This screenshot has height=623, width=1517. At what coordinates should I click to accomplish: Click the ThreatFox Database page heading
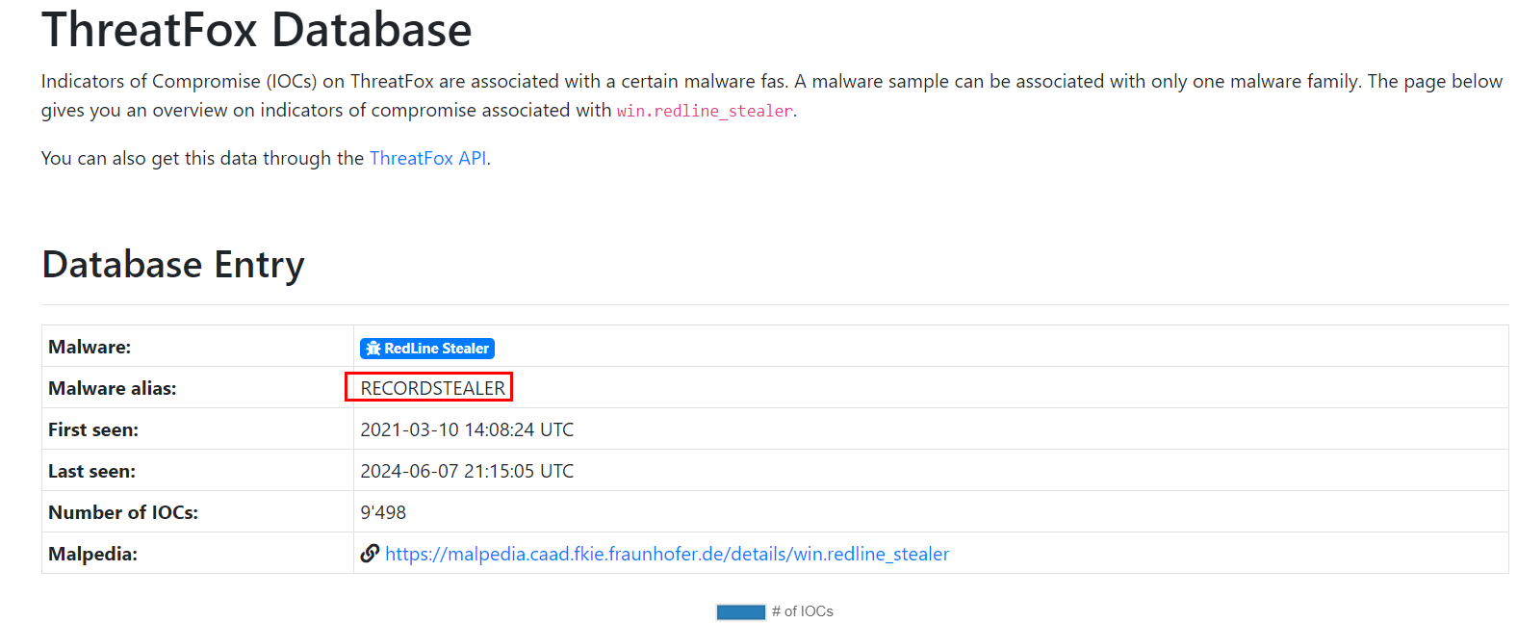click(257, 30)
